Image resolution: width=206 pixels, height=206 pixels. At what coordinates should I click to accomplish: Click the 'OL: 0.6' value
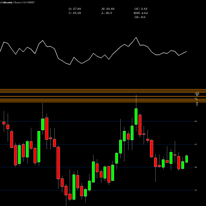pos(140,17)
